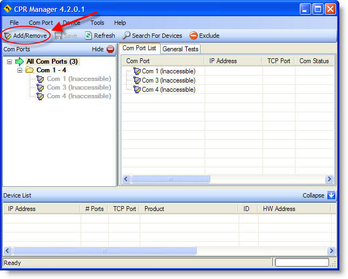The width and height of the screenshot is (348, 279).
Task: Click the Ready status bar text
Action: click(12, 263)
